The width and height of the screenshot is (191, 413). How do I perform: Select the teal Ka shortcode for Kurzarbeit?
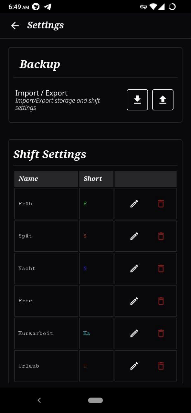(86, 333)
